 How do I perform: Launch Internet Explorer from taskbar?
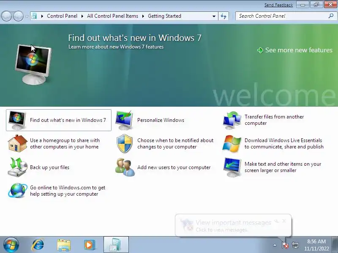point(38,245)
